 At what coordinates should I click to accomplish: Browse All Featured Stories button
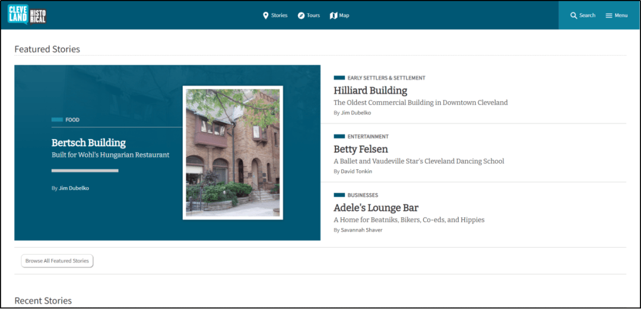click(57, 261)
